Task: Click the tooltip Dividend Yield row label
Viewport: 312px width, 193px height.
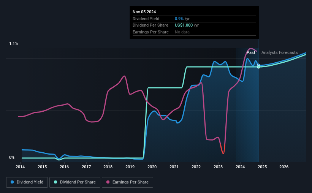Action: [146, 19]
